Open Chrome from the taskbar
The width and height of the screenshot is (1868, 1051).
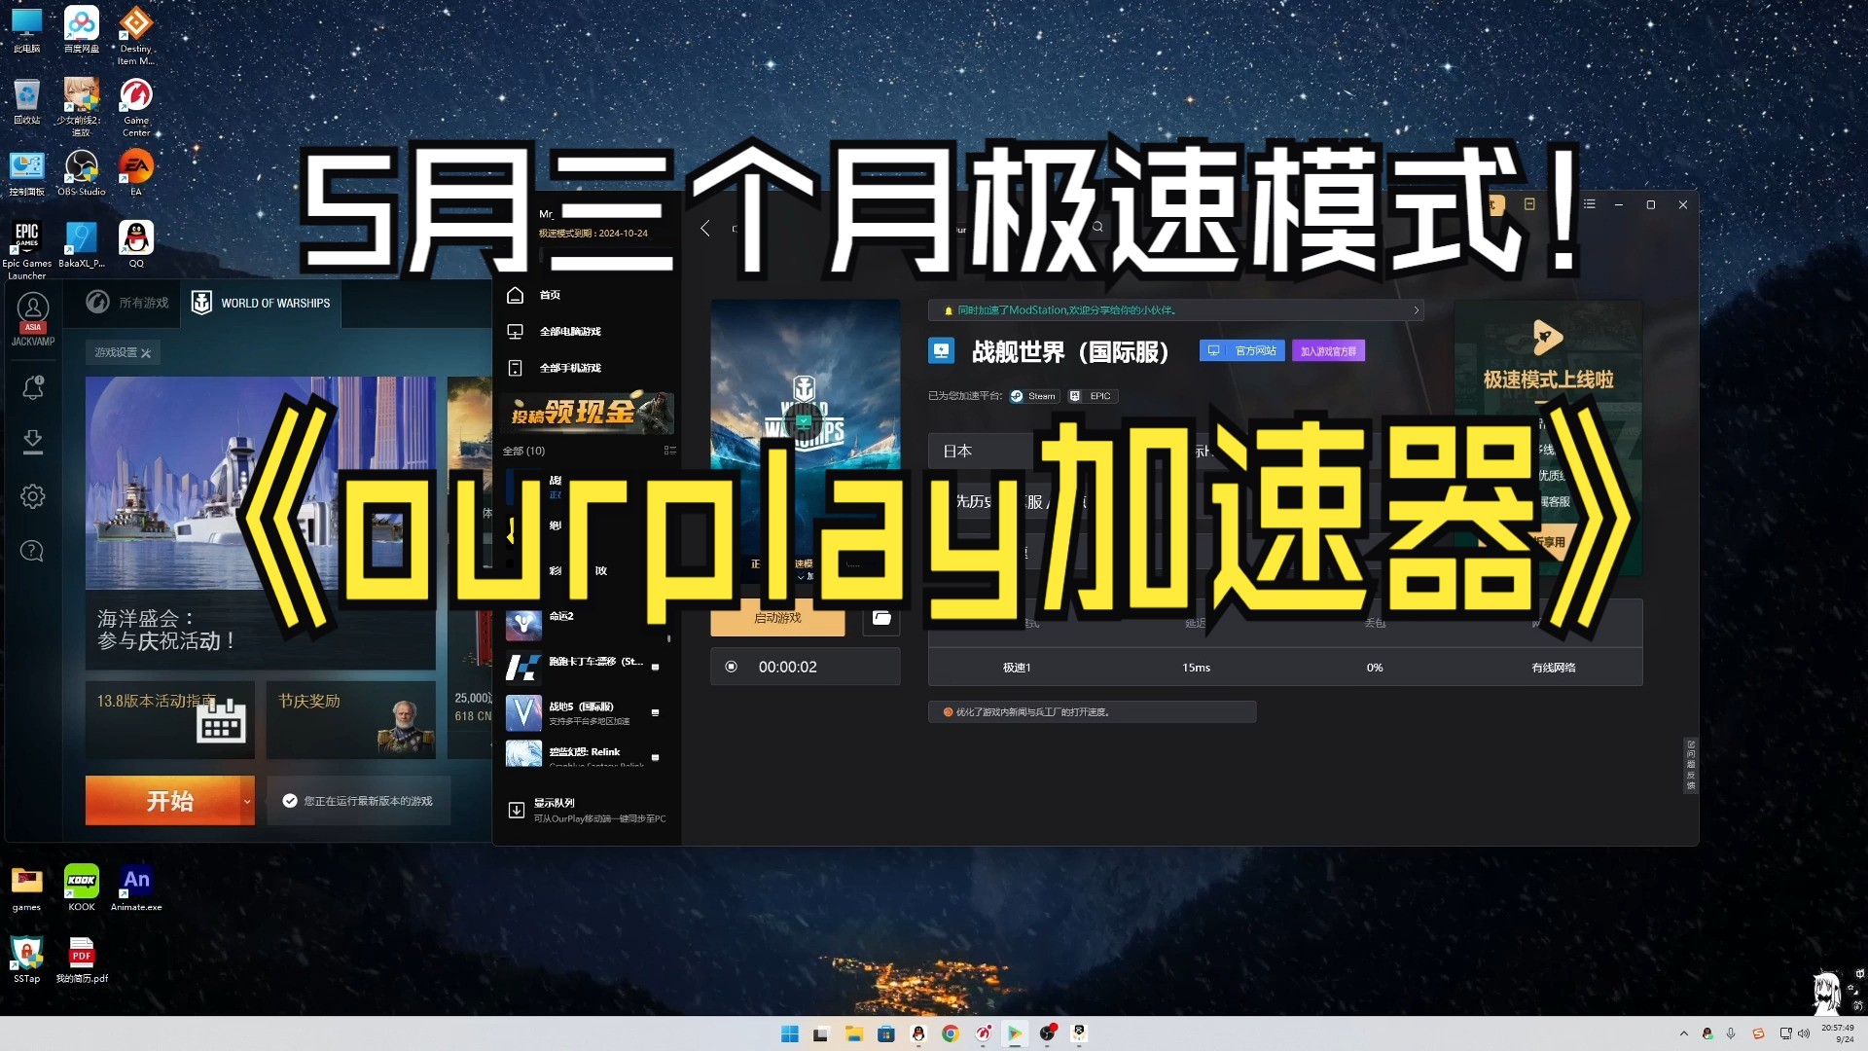pyautogui.click(x=950, y=1033)
